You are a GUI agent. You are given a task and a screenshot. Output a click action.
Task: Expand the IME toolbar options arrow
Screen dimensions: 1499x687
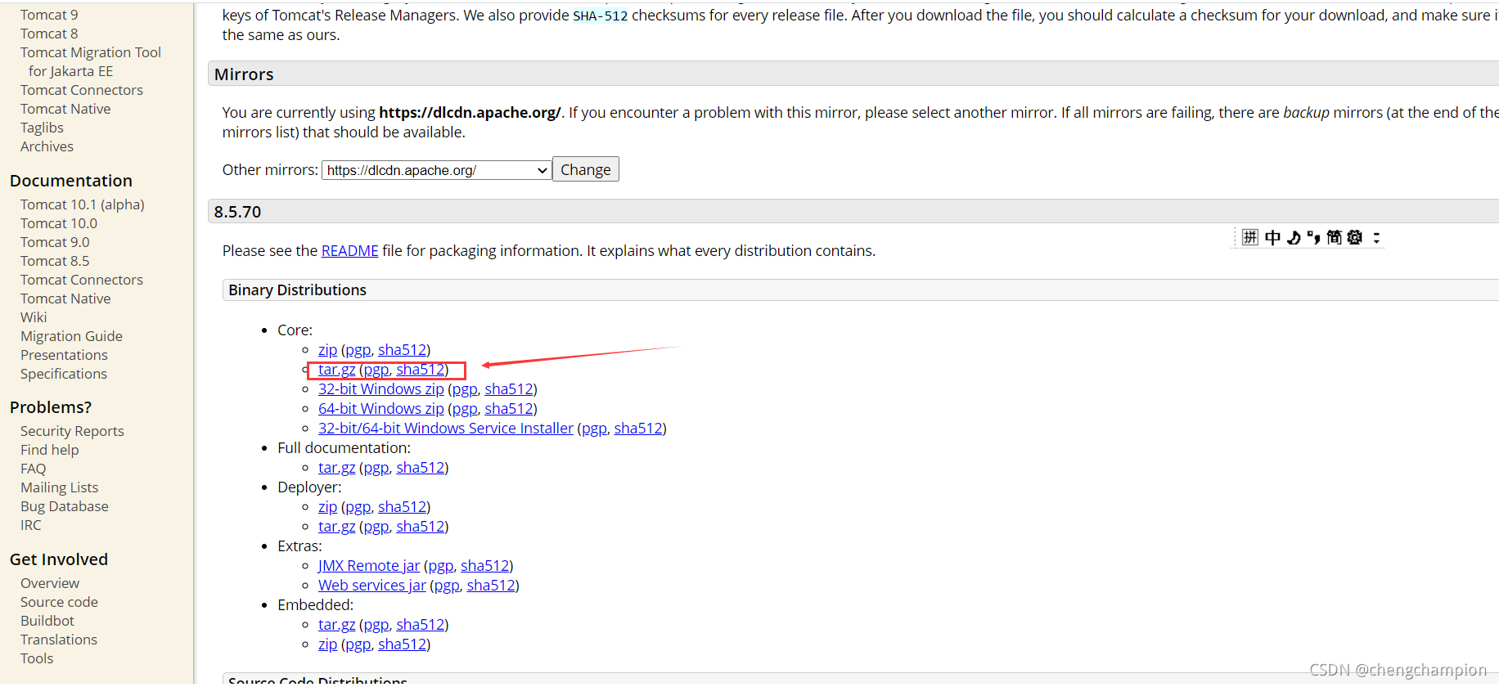[x=1376, y=237]
